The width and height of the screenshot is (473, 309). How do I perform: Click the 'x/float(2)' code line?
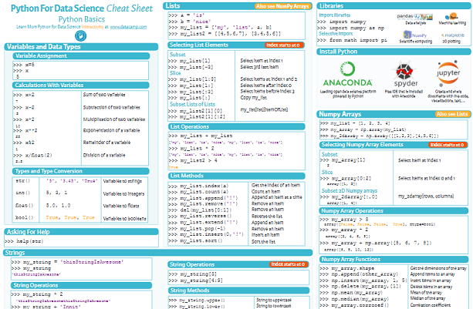32,156
